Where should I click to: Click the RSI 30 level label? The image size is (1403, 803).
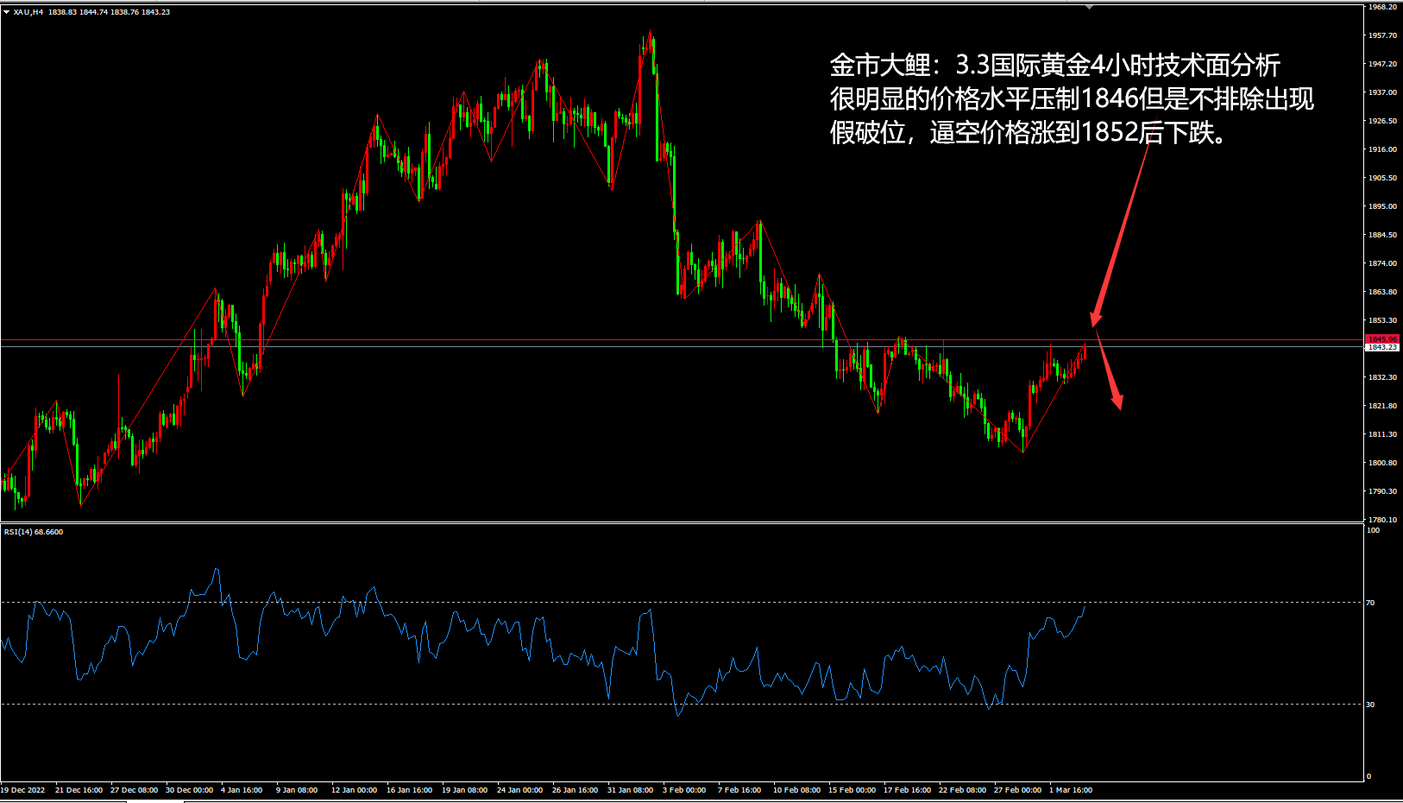coord(1370,705)
